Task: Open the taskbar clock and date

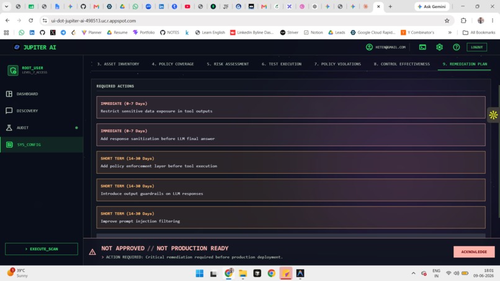Action: 484,273
